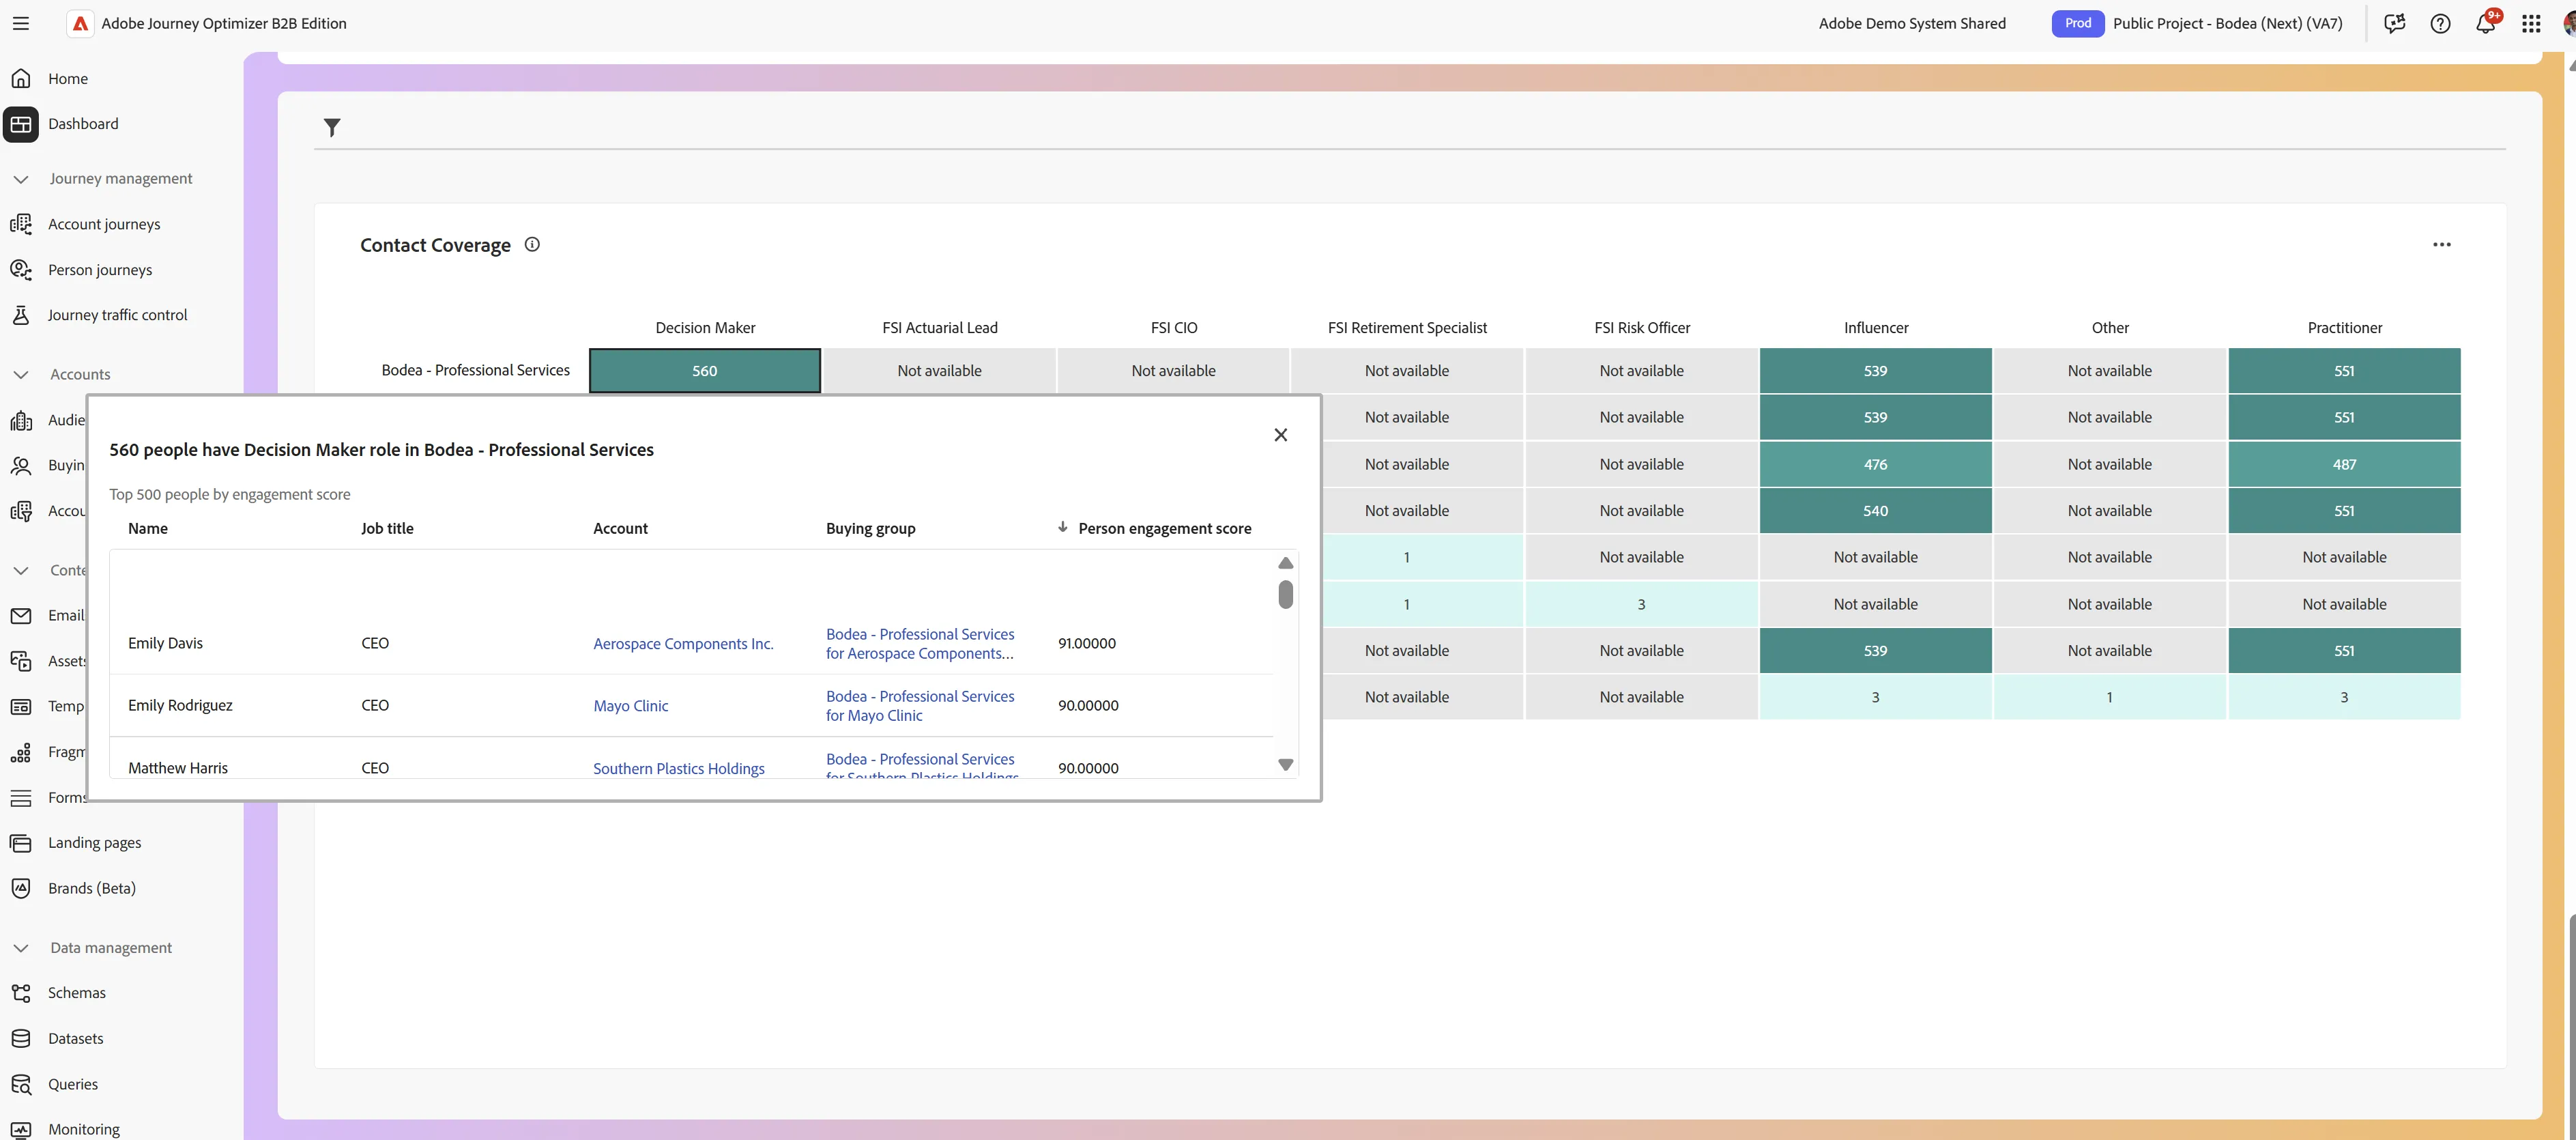Click the Datasets icon

tap(21, 1038)
